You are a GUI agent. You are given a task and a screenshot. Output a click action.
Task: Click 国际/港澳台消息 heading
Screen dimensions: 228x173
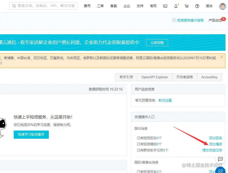[146, 162]
